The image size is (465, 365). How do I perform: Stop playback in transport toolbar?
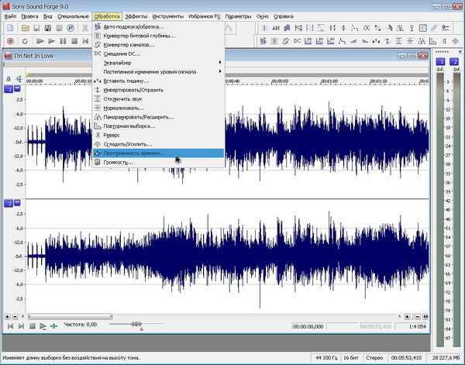coord(74,41)
